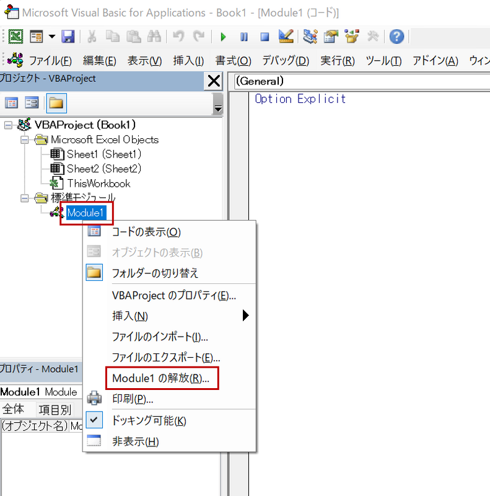490x496 pixels.
Task: Click the Paste clipboard icon
Action: [133, 37]
